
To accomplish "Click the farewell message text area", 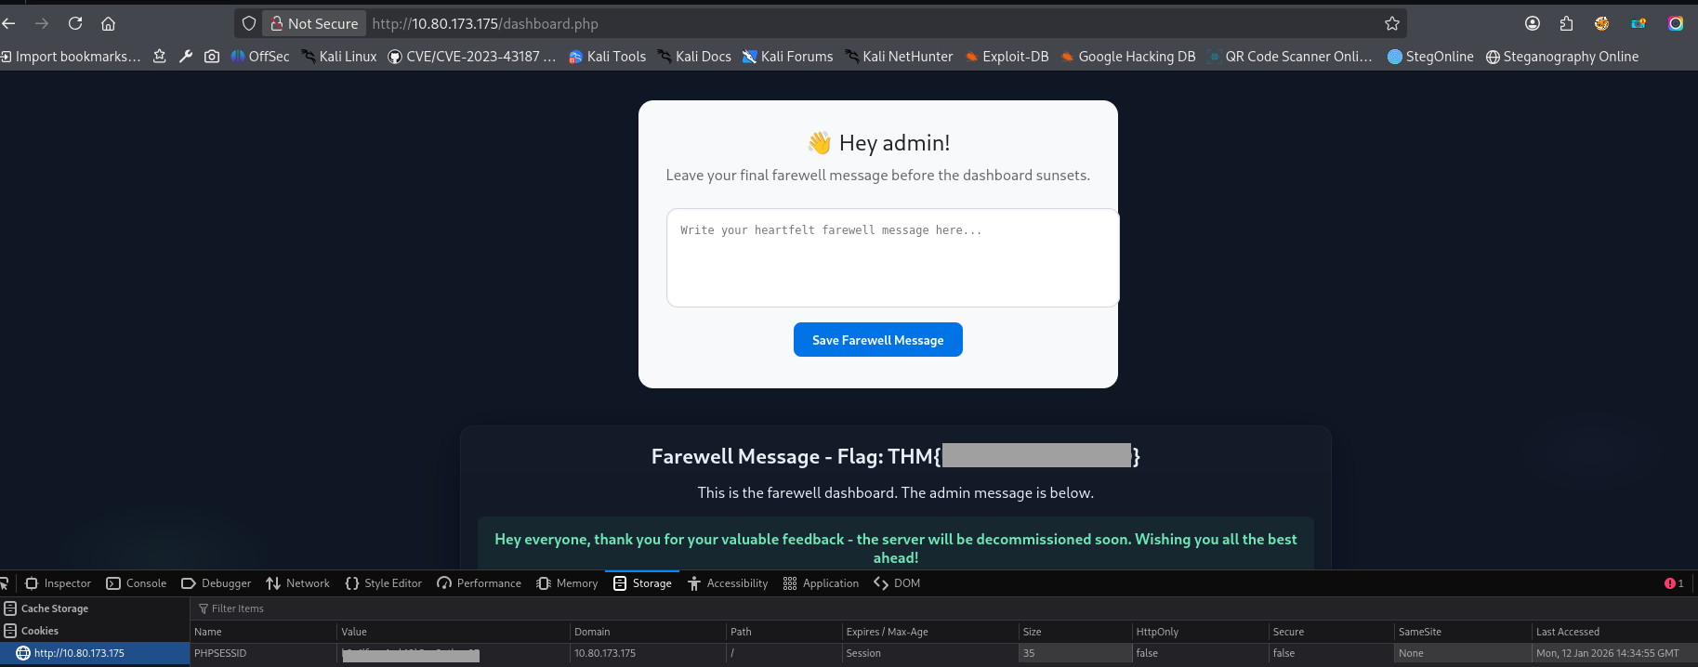I will 892,257.
